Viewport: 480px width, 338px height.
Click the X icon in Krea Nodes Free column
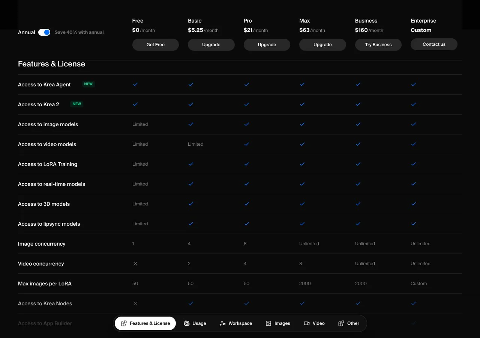135,303
